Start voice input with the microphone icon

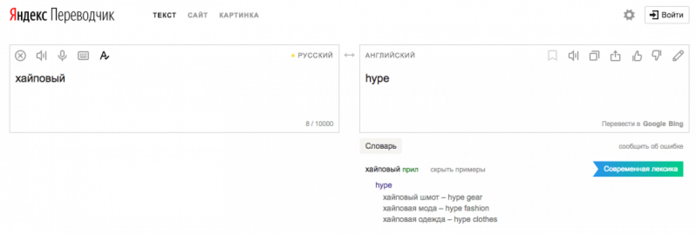point(62,56)
